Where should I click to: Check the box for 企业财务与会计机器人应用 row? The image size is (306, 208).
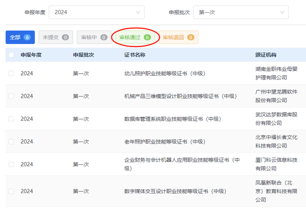point(11,164)
